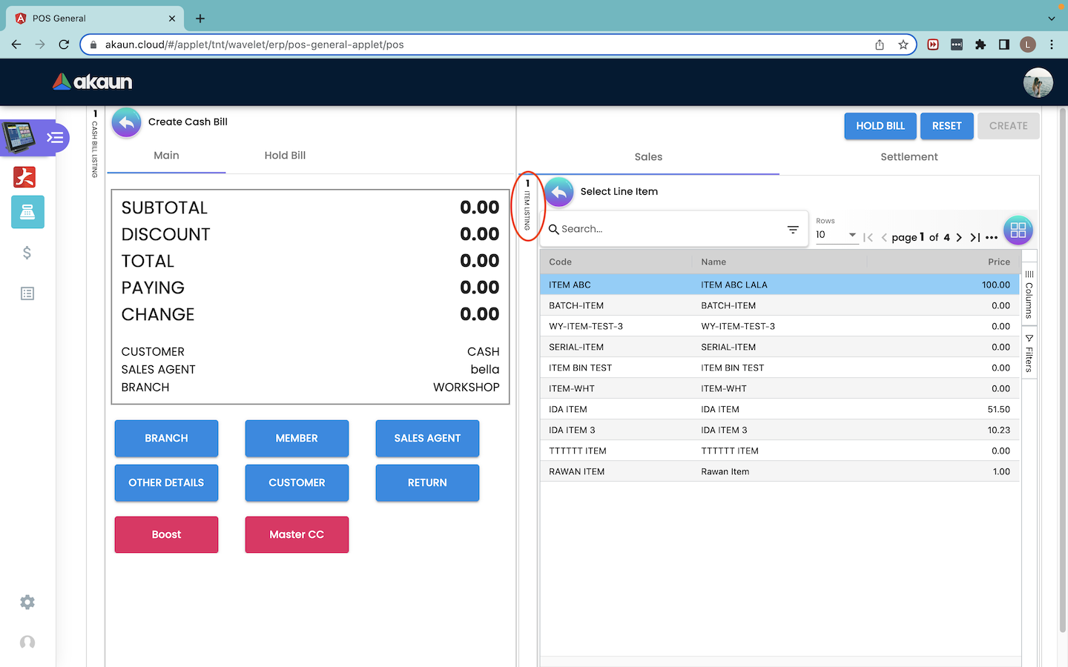Toggle the sidebar menu collapse button
The height and width of the screenshot is (667, 1068).
[55, 137]
